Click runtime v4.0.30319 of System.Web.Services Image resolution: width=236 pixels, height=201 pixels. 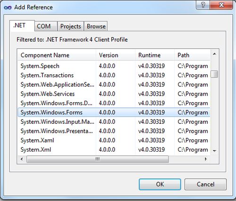[x=152, y=94]
